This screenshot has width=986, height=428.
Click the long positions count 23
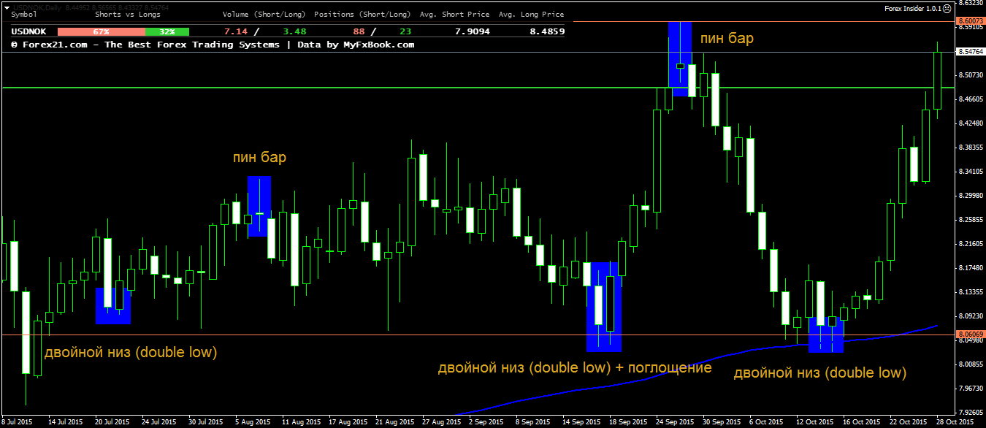point(405,32)
